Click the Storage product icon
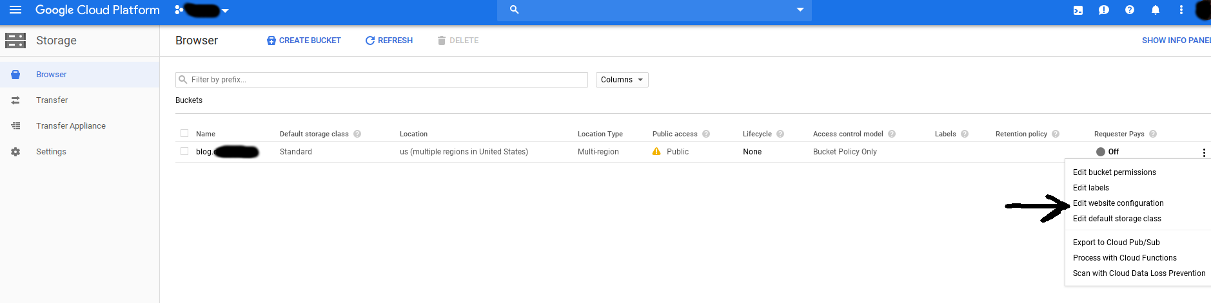 (15, 41)
